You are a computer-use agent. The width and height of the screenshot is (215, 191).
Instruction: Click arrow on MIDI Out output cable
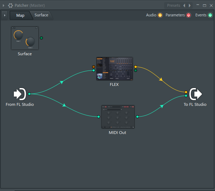[x=162, y=106]
